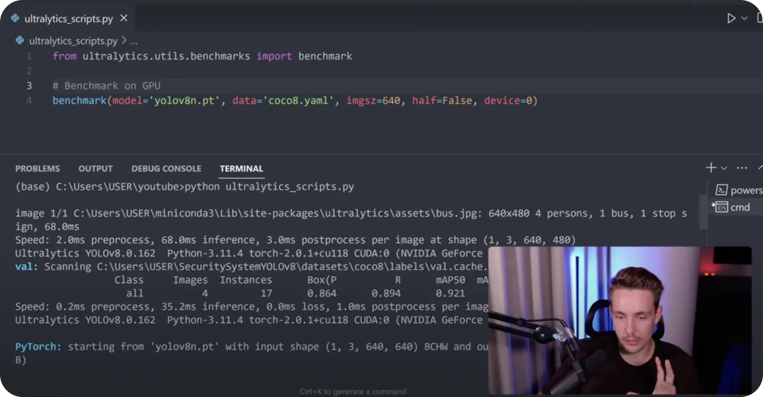Click the powershell terminal icon
This screenshot has height=397, width=763.
pos(721,190)
